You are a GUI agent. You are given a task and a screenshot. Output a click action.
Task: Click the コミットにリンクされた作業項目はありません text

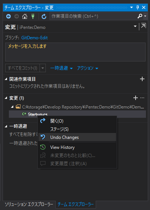pyautogui.click(x=47, y=86)
